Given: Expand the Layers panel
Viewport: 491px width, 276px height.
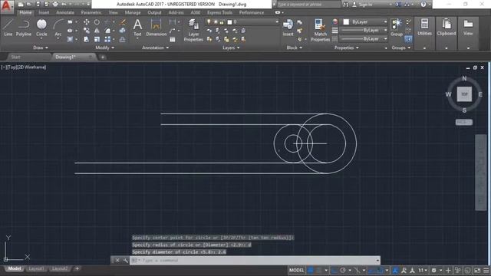Looking at the screenshot, I should tap(231, 48).
